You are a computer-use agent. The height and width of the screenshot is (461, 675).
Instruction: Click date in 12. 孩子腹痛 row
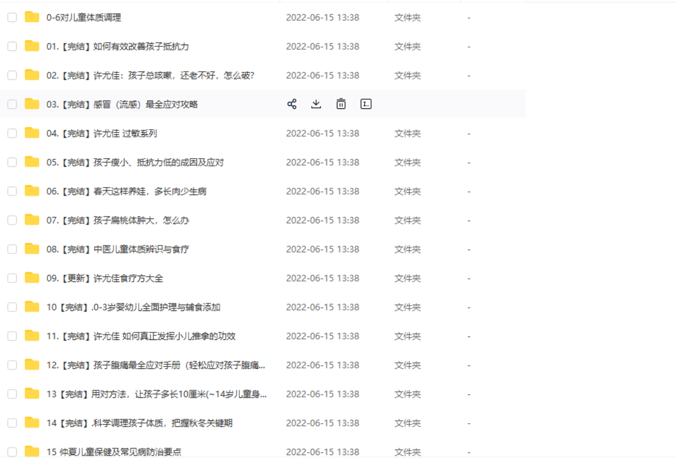pos(322,365)
